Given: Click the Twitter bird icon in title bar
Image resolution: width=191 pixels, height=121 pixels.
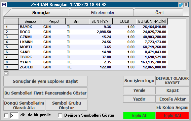Looking at the screenshot, I should (181, 5).
